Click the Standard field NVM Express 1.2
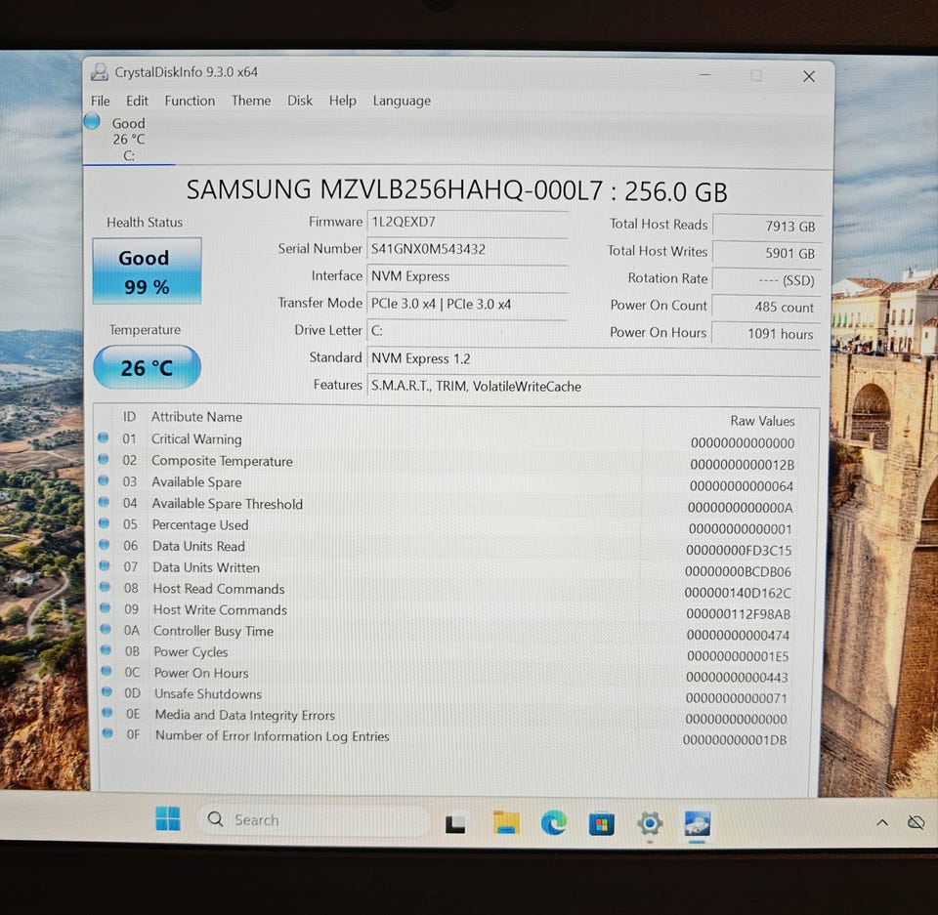This screenshot has width=938, height=915. 592,358
